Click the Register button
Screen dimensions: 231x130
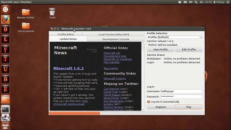[161, 107]
